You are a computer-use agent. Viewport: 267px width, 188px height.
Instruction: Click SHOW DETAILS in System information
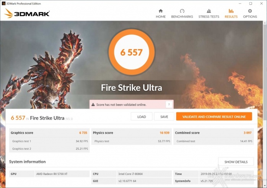coord(236,162)
